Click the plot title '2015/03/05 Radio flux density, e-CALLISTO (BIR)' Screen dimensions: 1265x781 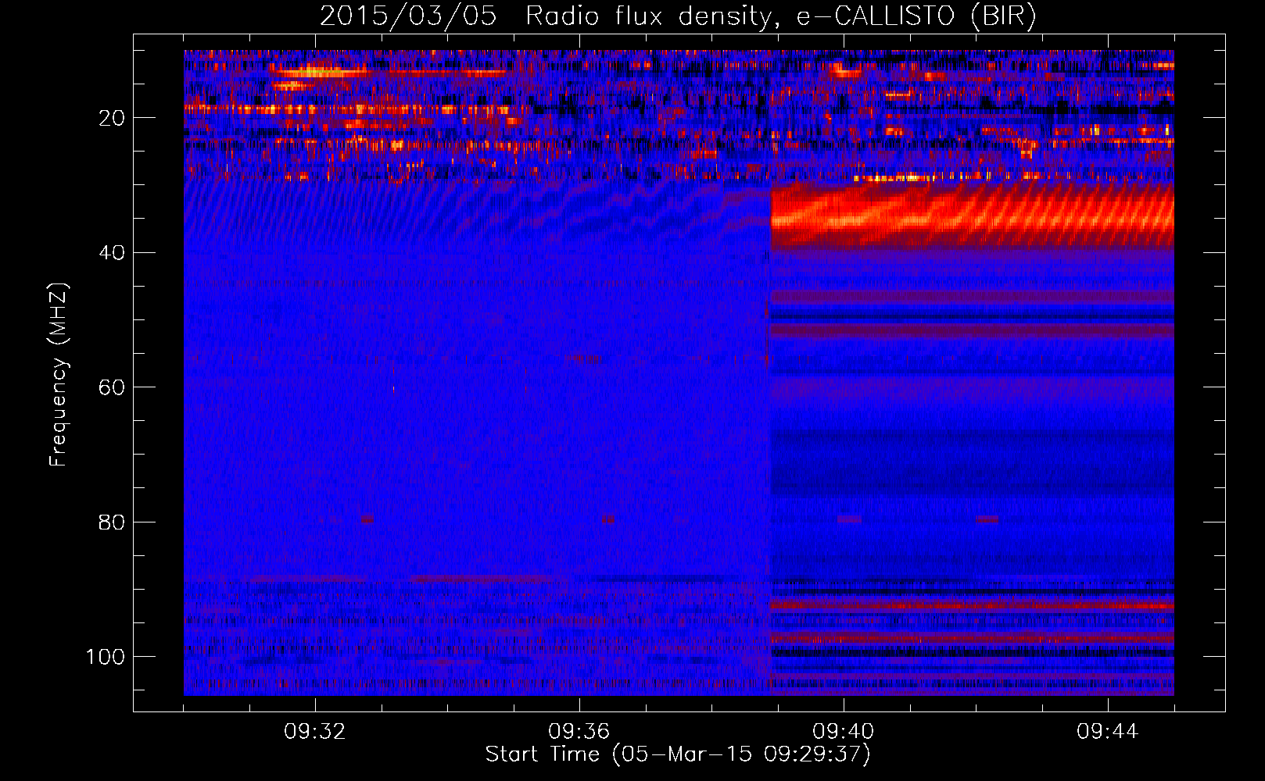pos(678,16)
